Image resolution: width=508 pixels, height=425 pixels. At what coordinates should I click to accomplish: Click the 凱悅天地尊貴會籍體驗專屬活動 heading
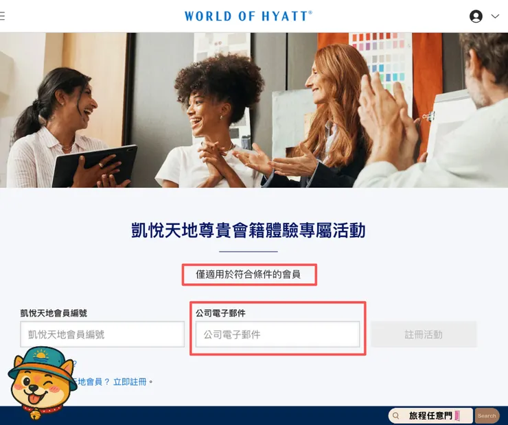pos(249,230)
